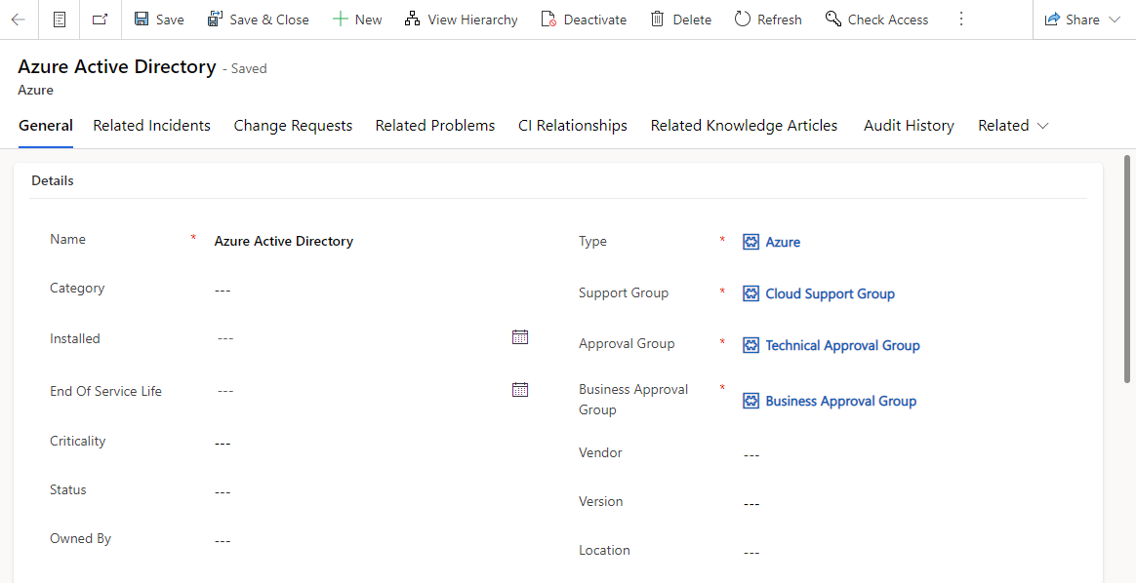
Task: Click the Business Approval Group entity icon
Action: click(x=751, y=402)
